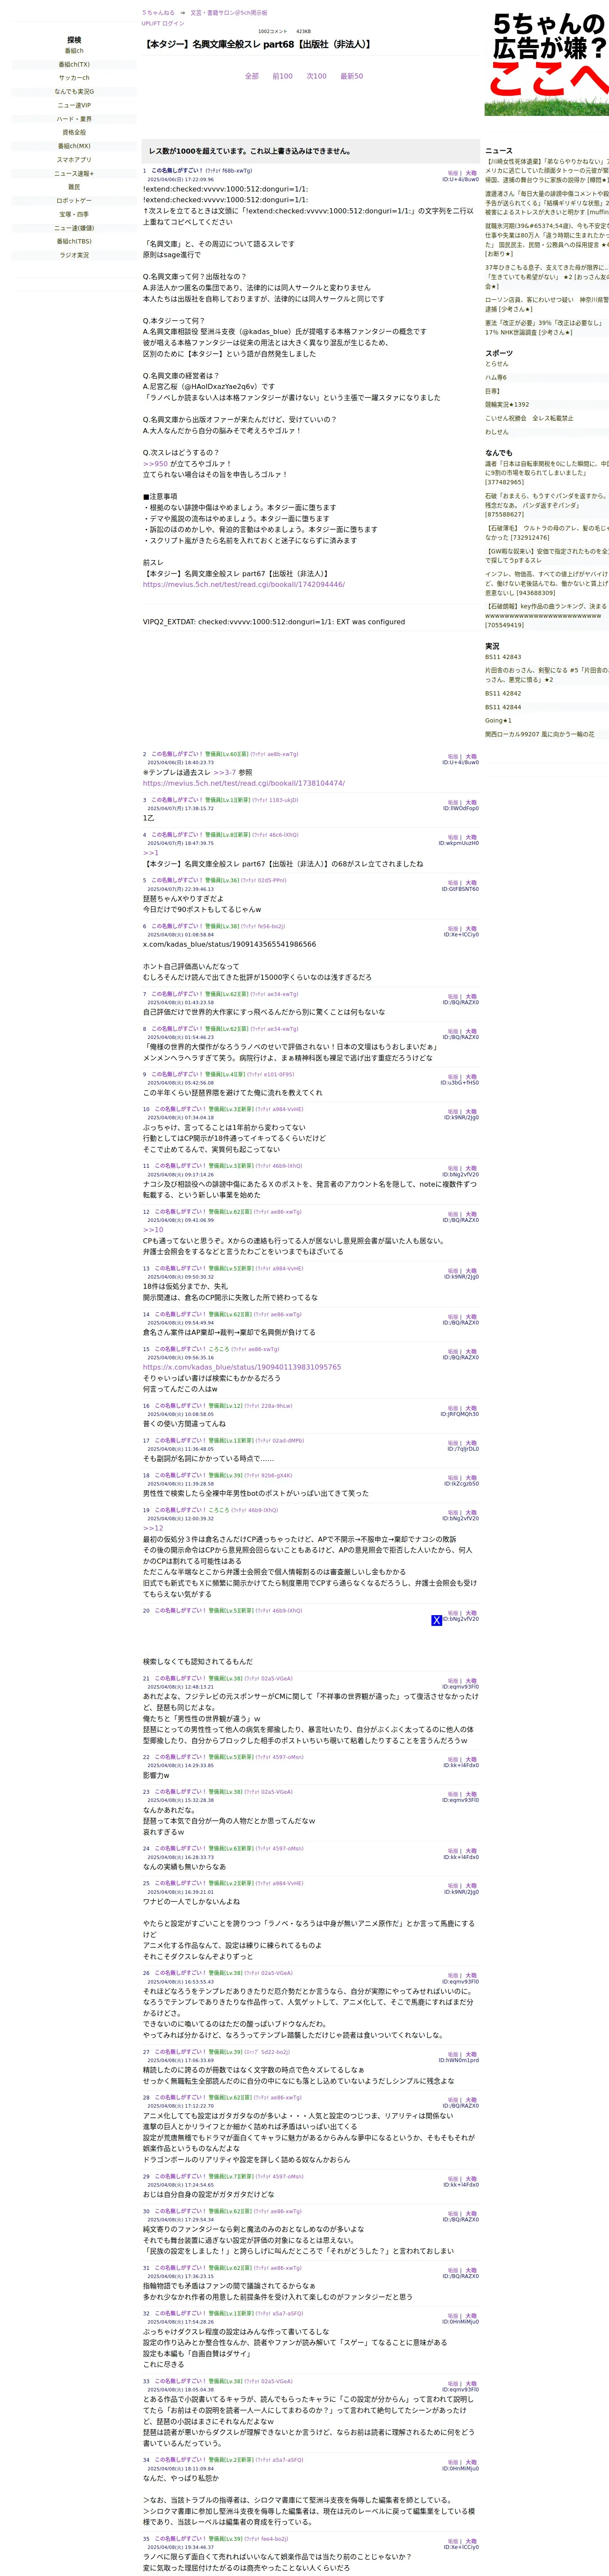The width and height of the screenshot is (609, 2576).
Task: Click poster name ころころ on post 15
Action: point(219,1349)
